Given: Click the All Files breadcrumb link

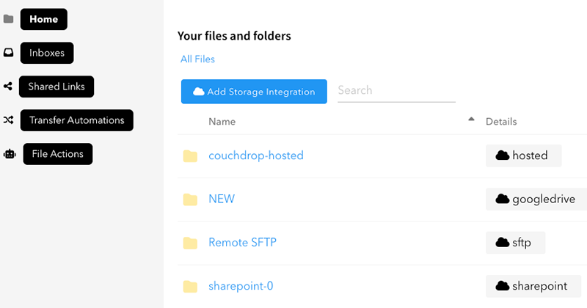Looking at the screenshot, I should pyautogui.click(x=197, y=59).
